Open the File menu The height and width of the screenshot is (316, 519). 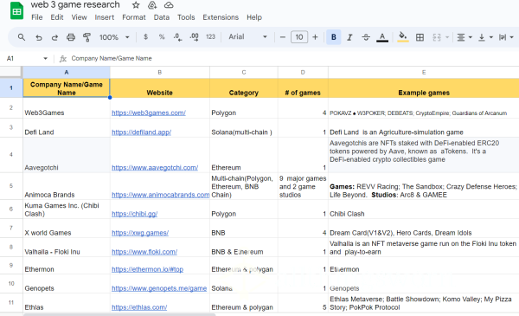coord(36,17)
